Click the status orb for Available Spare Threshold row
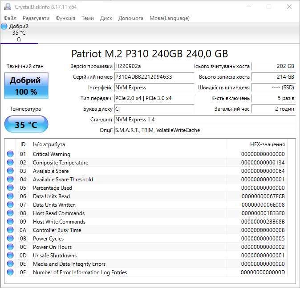Screen dimensions: 300x288 pos(10,179)
